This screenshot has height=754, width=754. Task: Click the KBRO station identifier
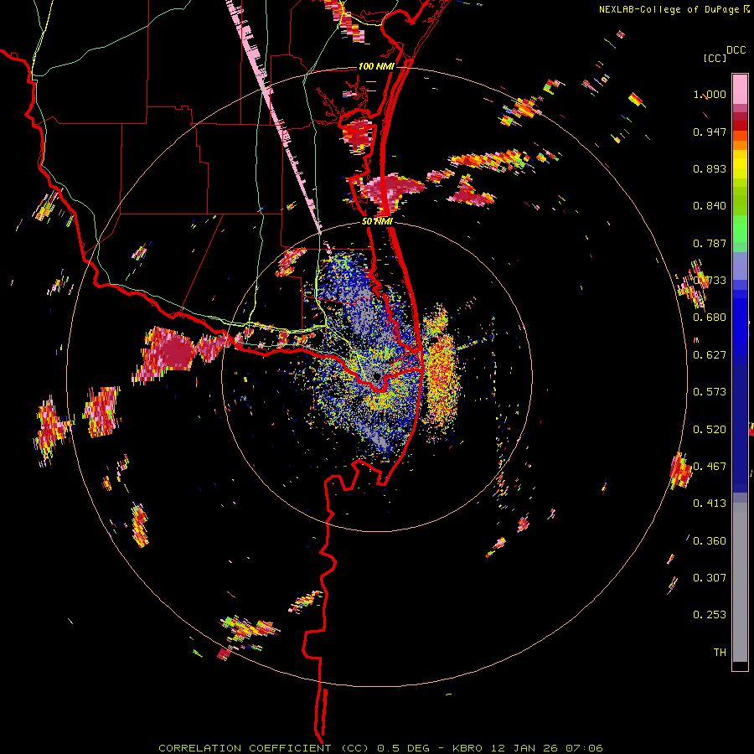click(467, 748)
